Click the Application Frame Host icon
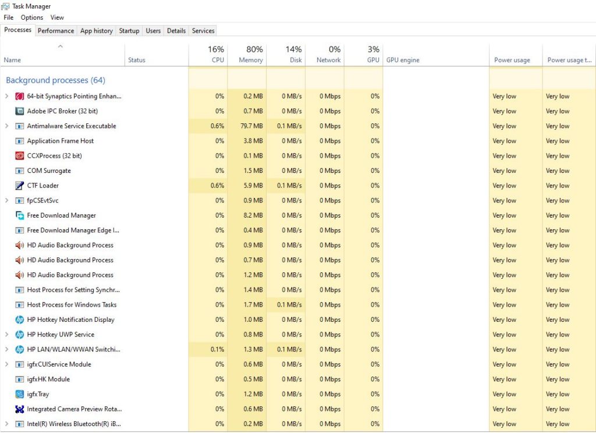The width and height of the screenshot is (596, 433). pos(19,141)
